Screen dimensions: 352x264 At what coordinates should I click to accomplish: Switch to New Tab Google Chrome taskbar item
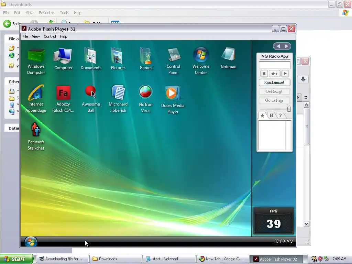tap(222, 259)
